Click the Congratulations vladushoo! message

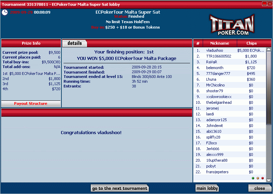[x=91, y=133]
